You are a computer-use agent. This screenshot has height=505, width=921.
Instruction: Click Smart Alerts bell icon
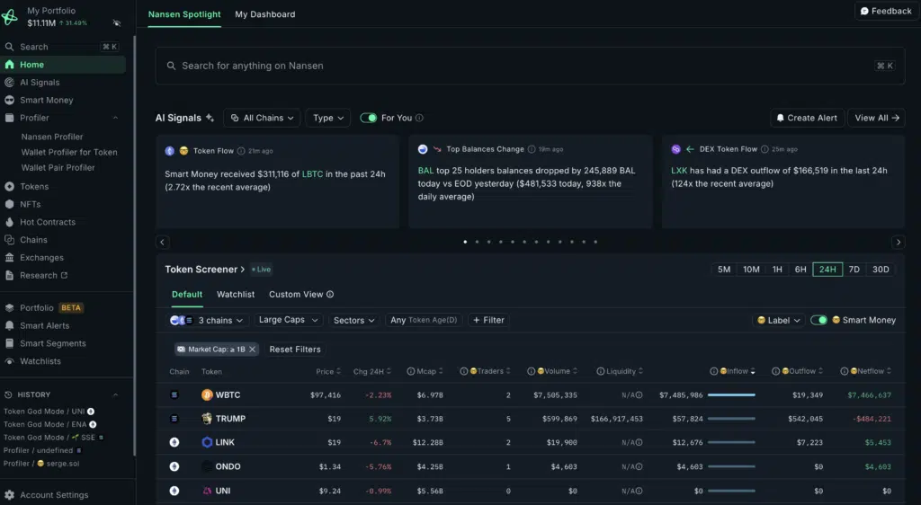click(9, 325)
